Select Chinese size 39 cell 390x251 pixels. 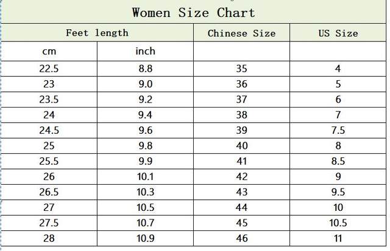241,130
